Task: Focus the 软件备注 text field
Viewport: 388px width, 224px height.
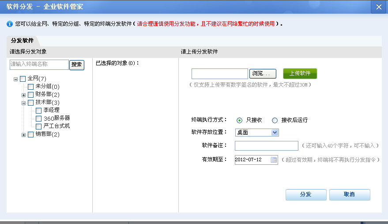Action: pyautogui.click(x=266, y=146)
